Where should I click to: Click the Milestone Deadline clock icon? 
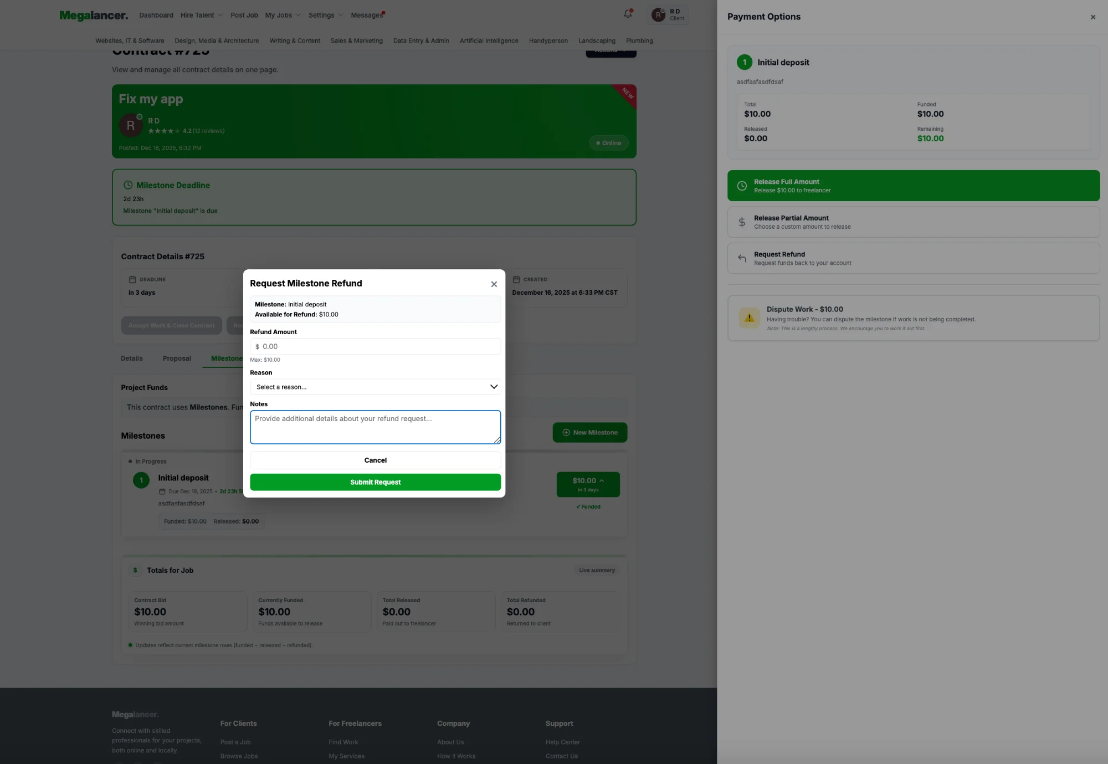coord(128,185)
